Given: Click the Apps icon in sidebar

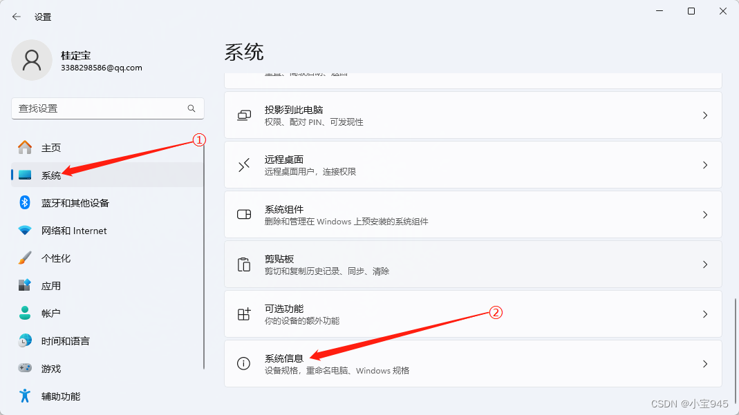Looking at the screenshot, I should pyautogui.click(x=25, y=286).
